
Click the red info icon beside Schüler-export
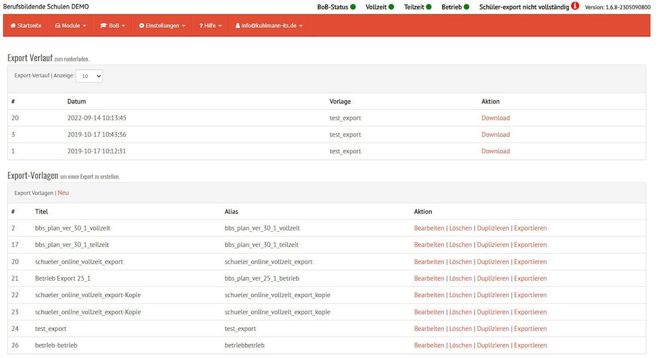tap(575, 6)
